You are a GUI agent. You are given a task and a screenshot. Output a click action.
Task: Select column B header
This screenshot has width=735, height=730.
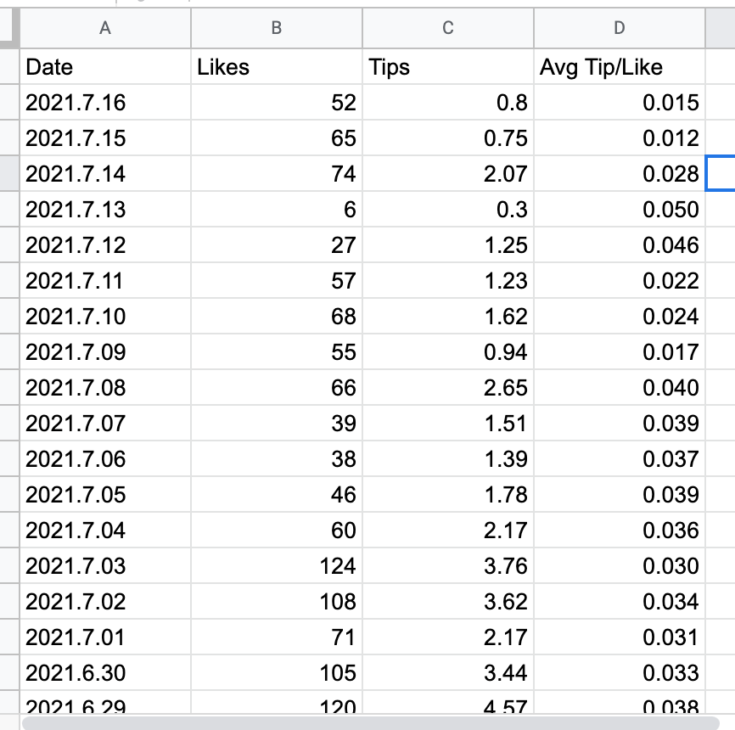(x=277, y=28)
